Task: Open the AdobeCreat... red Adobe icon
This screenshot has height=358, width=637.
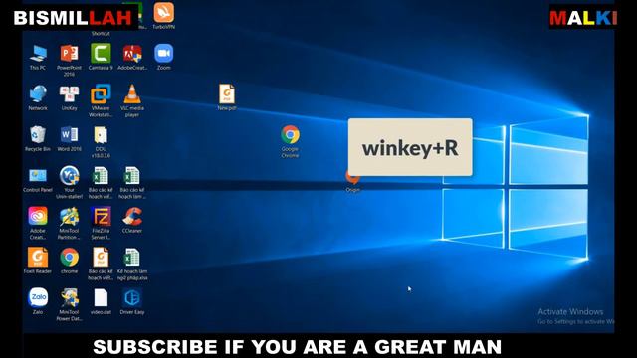Action: [132, 54]
